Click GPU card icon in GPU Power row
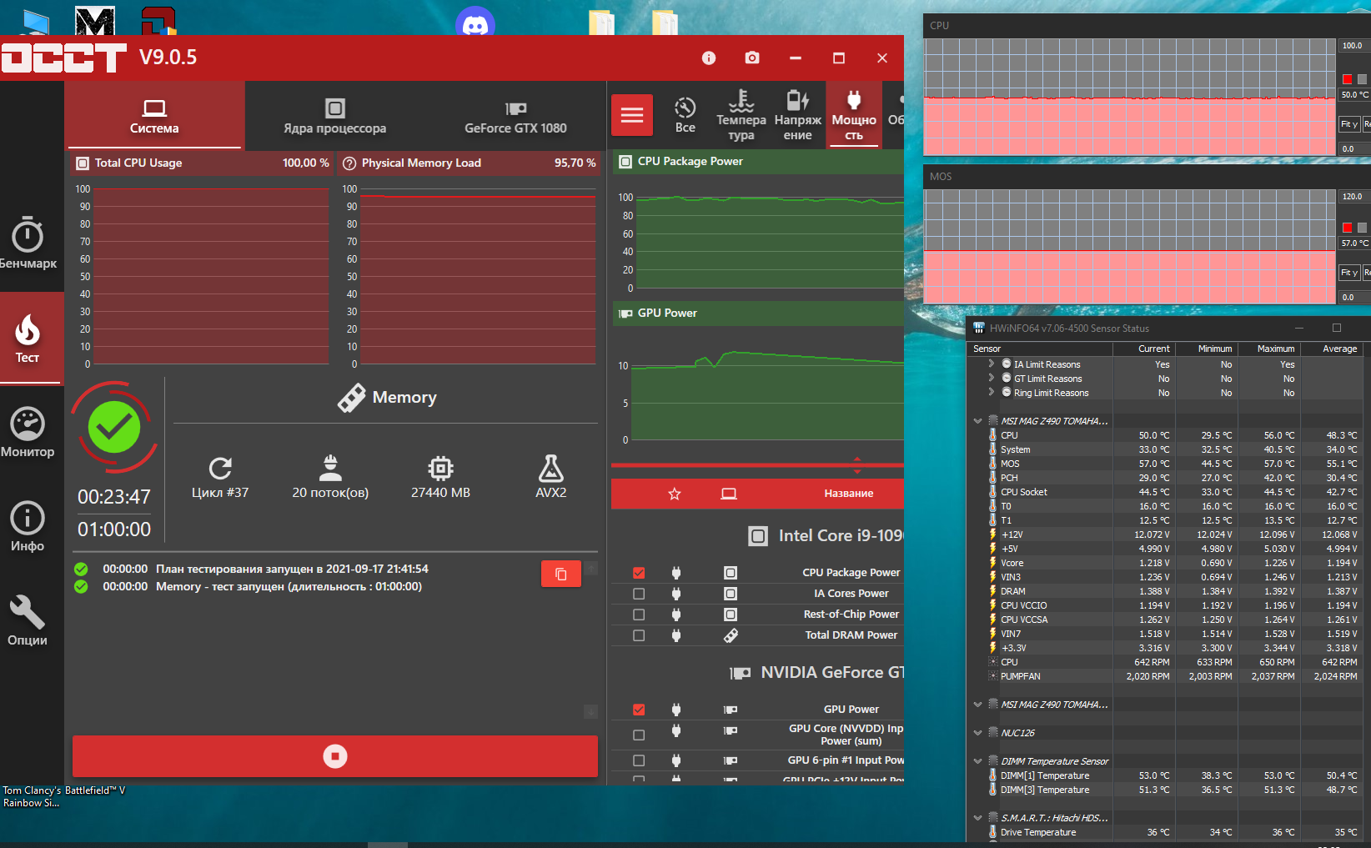Viewport: 1371px width, 848px height. [731, 710]
